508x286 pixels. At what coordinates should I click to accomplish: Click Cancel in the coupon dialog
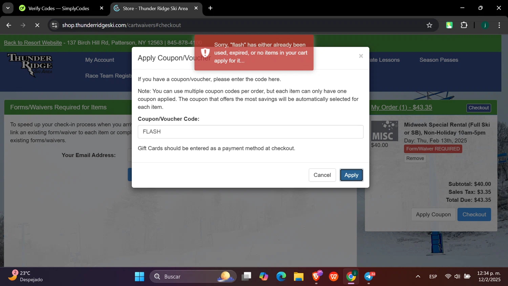(x=322, y=175)
